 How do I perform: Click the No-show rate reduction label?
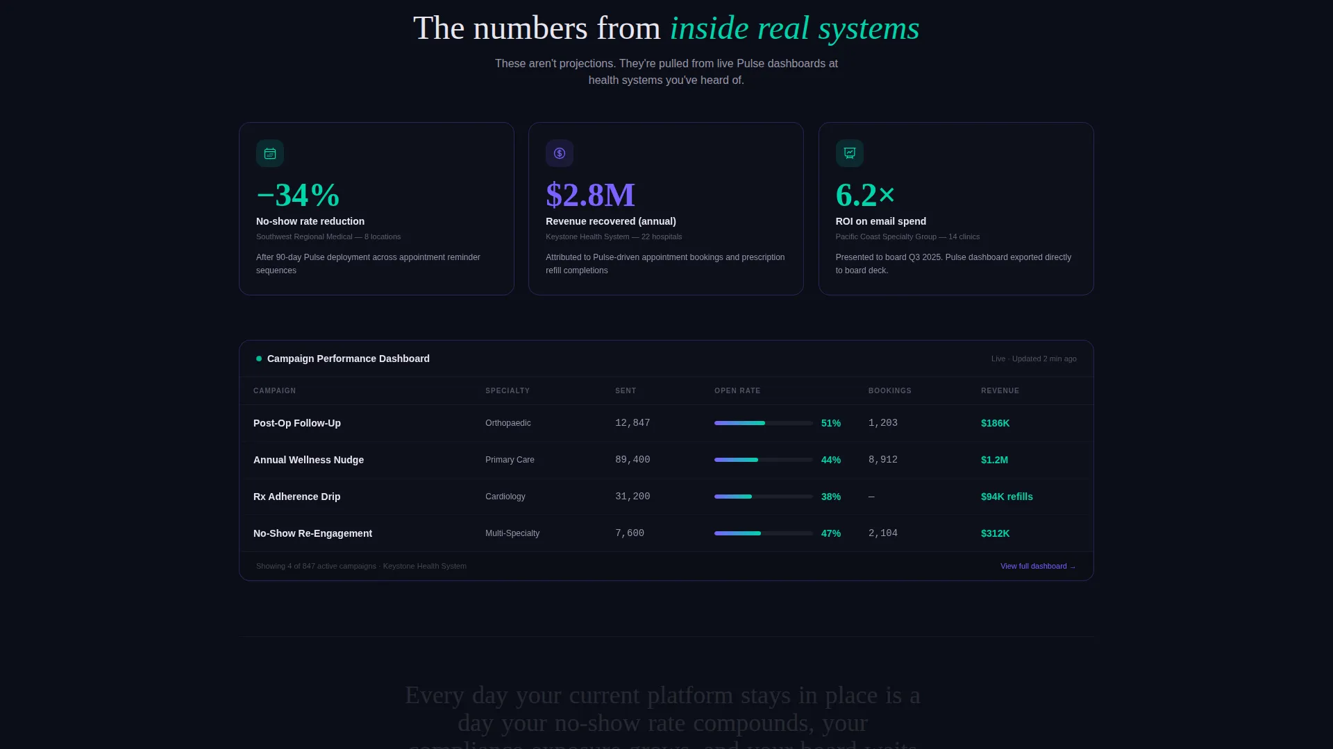[310, 221]
